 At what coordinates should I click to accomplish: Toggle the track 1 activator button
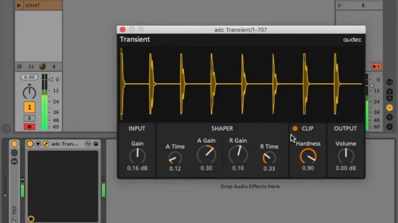pos(29,107)
